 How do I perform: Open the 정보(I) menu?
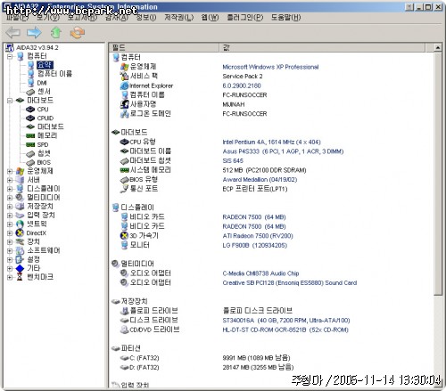(146, 18)
